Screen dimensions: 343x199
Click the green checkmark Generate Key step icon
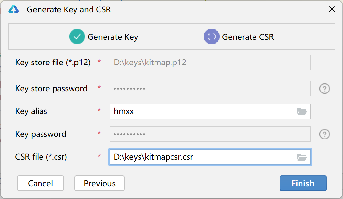pos(77,37)
